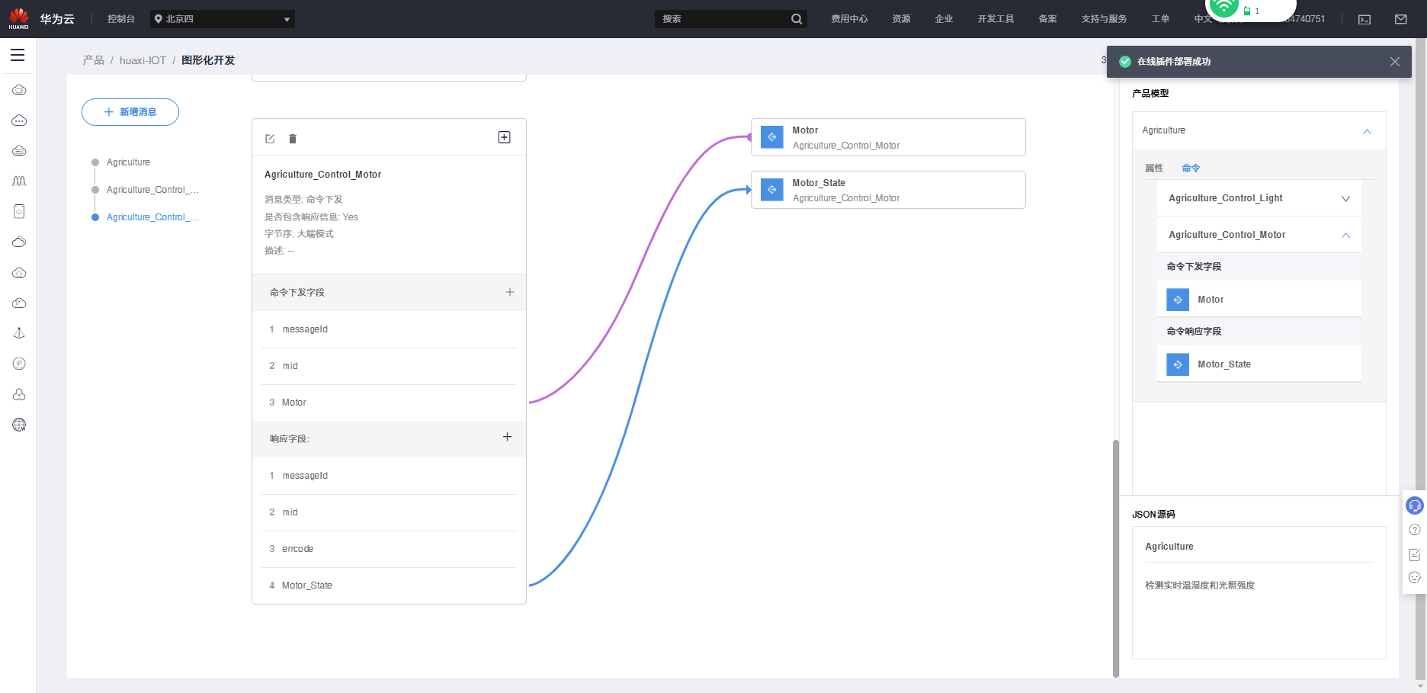Open the 费用中心 menu
The height and width of the screenshot is (693, 1427).
coord(849,19)
